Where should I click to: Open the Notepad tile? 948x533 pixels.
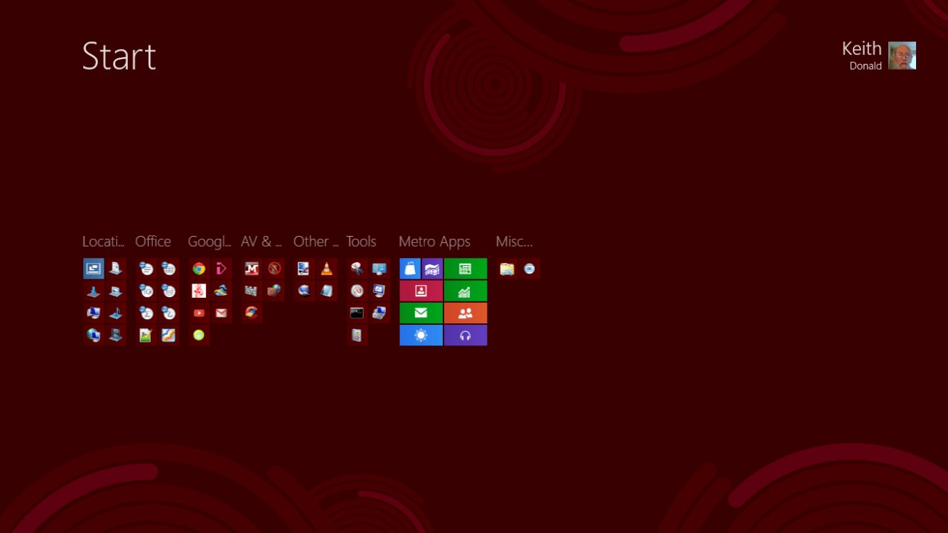click(x=326, y=291)
